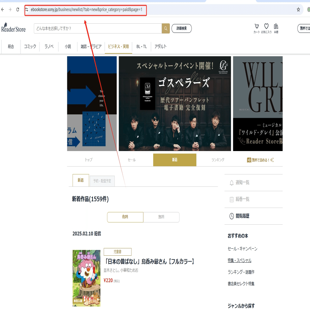The image size is (310, 310).
Task: Open site info icon in address bar
Action: click(27, 9)
